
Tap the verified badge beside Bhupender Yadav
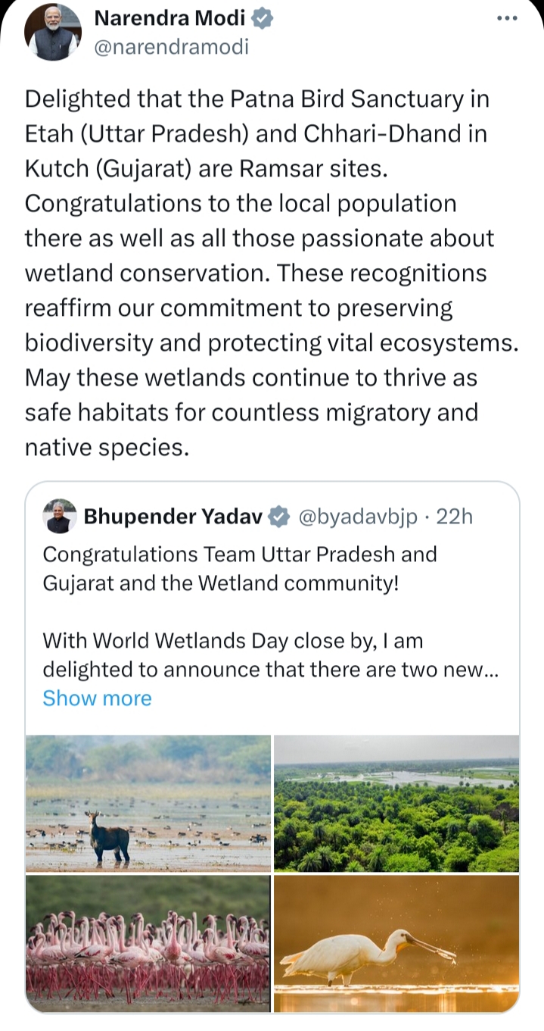coord(279,517)
